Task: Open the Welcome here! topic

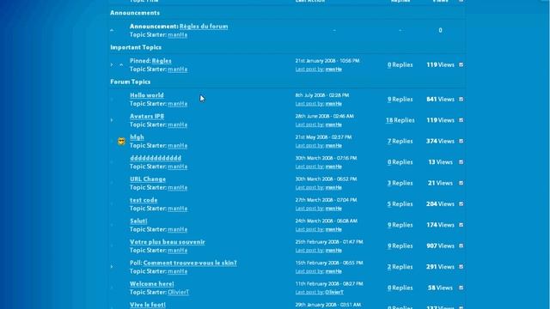Action: click(x=151, y=284)
